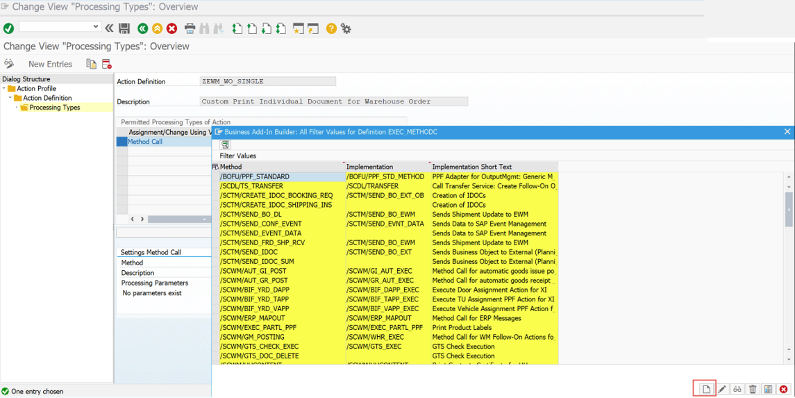Click the /BOFU/PPF_STD_METHOD implementation cell
Viewport: 795px width, 398px height.
click(387, 176)
